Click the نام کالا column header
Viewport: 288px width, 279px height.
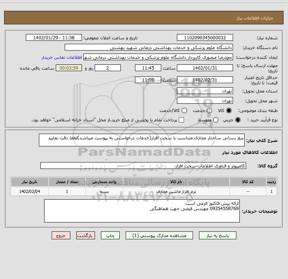pyautogui.click(x=176, y=182)
